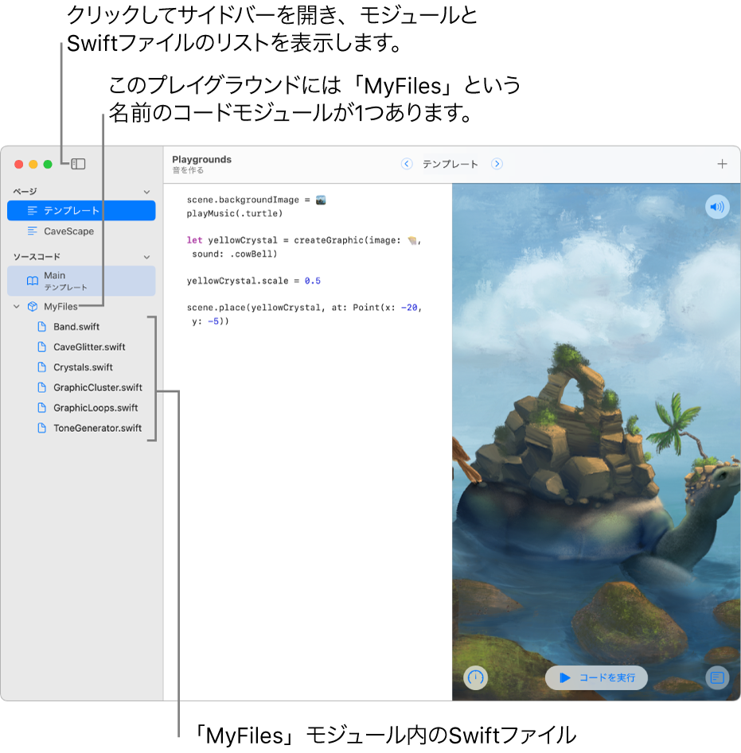This screenshot has width=741, height=753.
Task: Open GraphicCluster.swift file
Action: click(81, 387)
